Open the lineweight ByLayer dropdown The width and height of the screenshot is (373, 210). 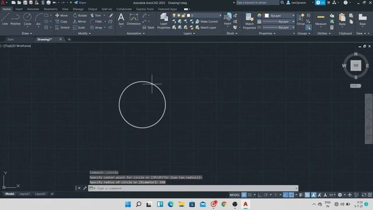click(279, 22)
